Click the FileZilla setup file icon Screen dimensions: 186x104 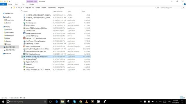[24, 38]
